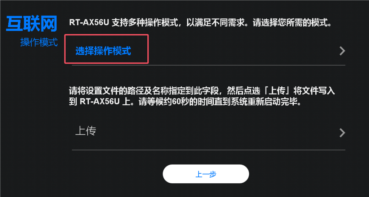Expand the 上传 row chevron

pyautogui.click(x=342, y=133)
